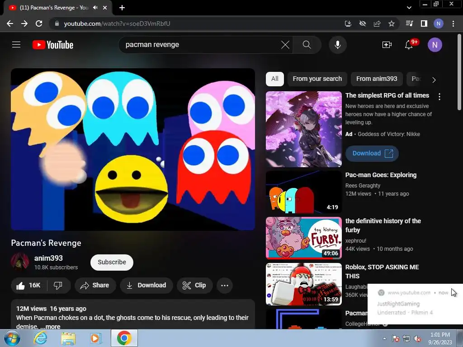
Task: Open the Chrome tab search dropdown arrow
Action: (409, 8)
